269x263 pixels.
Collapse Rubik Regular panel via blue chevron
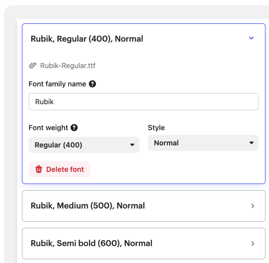[251, 38]
